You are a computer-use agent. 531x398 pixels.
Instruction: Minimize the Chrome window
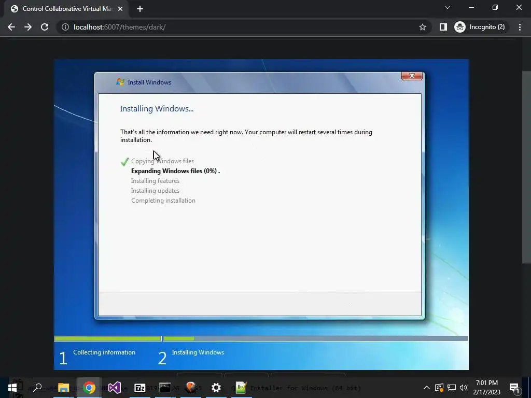pos(471,7)
